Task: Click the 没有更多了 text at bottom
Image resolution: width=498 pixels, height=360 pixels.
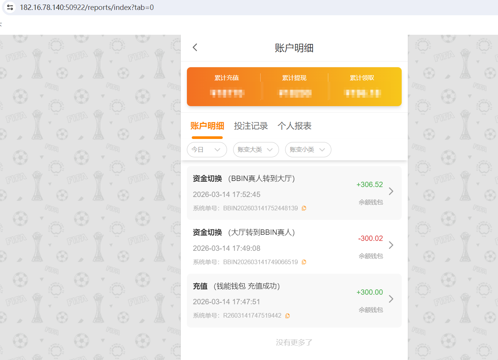Action: click(x=294, y=342)
